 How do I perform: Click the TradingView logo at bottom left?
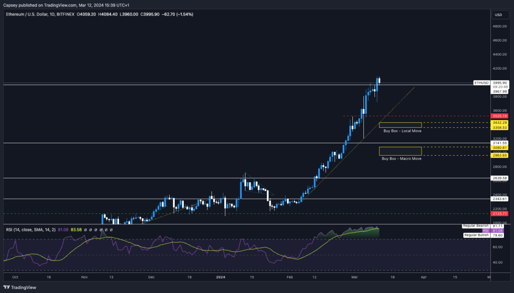[x=20, y=287]
